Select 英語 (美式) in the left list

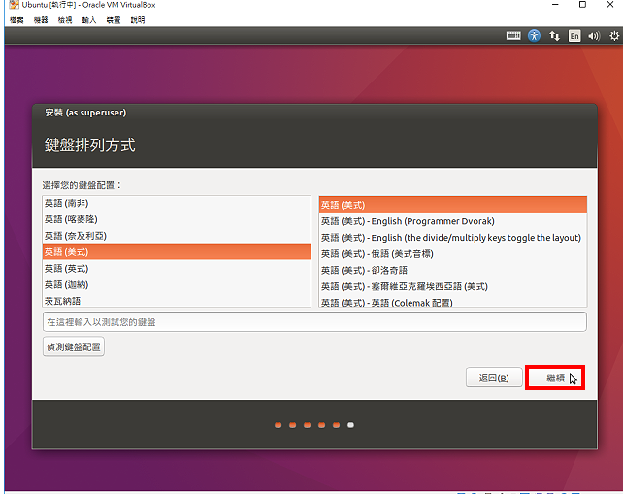pos(177,252)
